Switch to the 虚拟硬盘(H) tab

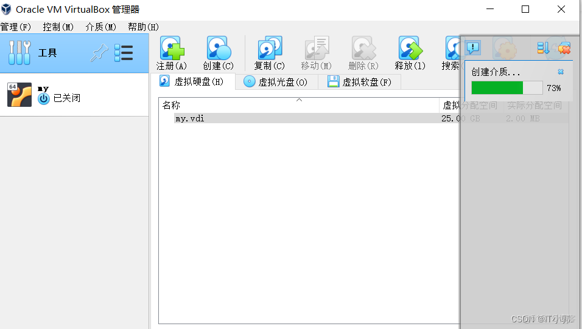tap(192, 82)
